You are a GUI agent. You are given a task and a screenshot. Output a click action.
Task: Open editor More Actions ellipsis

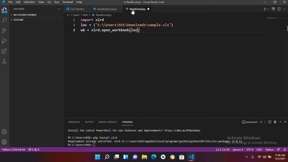[x=284, y=9]
